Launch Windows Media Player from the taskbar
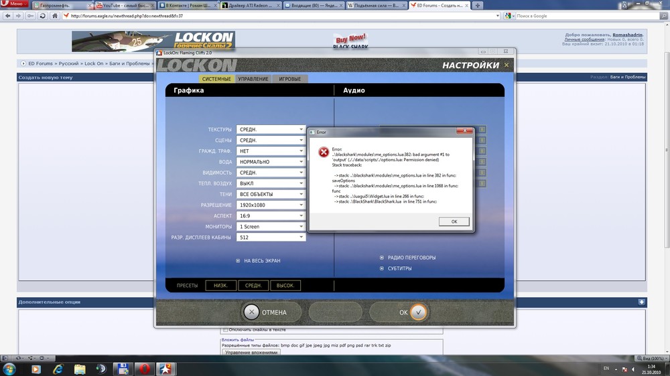 click(x=36, y=369)
